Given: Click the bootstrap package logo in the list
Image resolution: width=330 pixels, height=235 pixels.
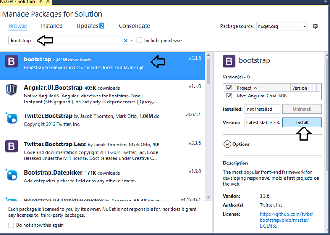Looking at the screenshot, I should 12,61.
